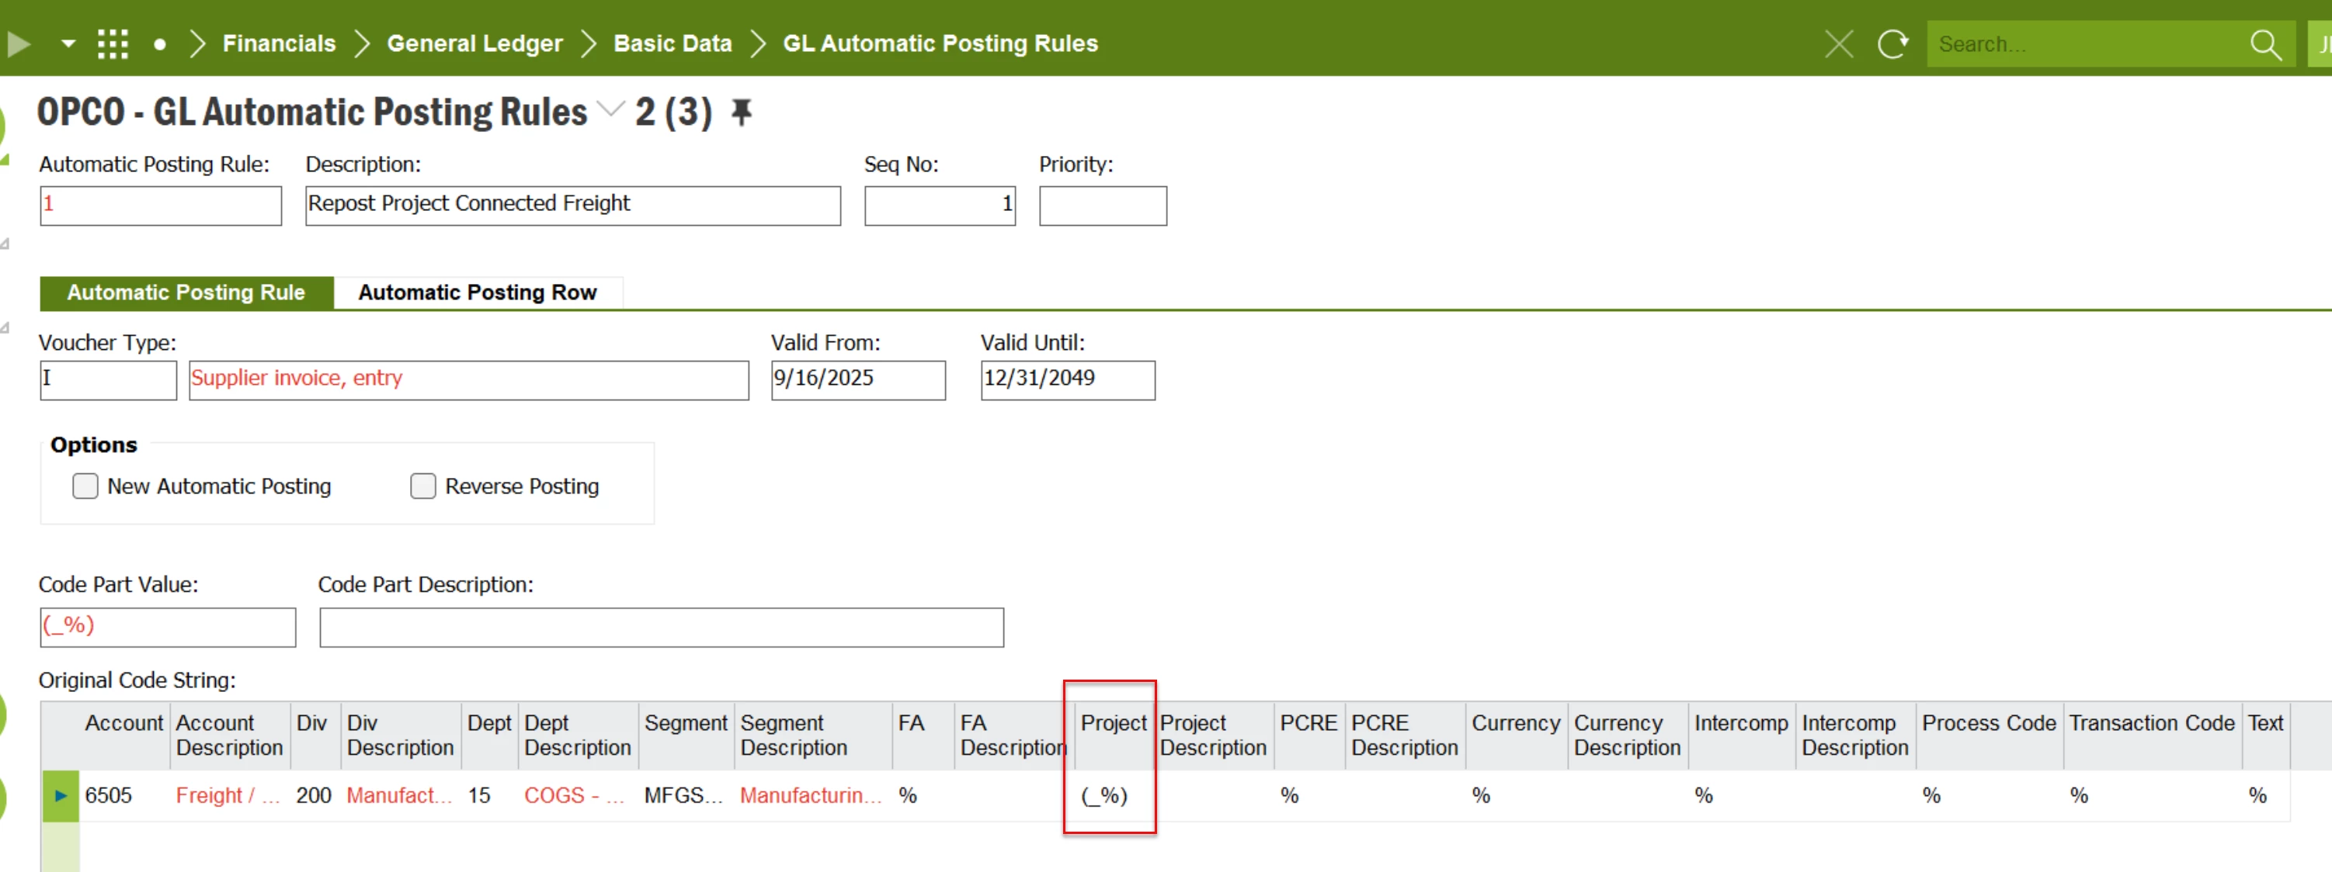Open the nine-dot navigator grid icon
The width and height of the screenshot is (2332, 872).
coord(113,43)
